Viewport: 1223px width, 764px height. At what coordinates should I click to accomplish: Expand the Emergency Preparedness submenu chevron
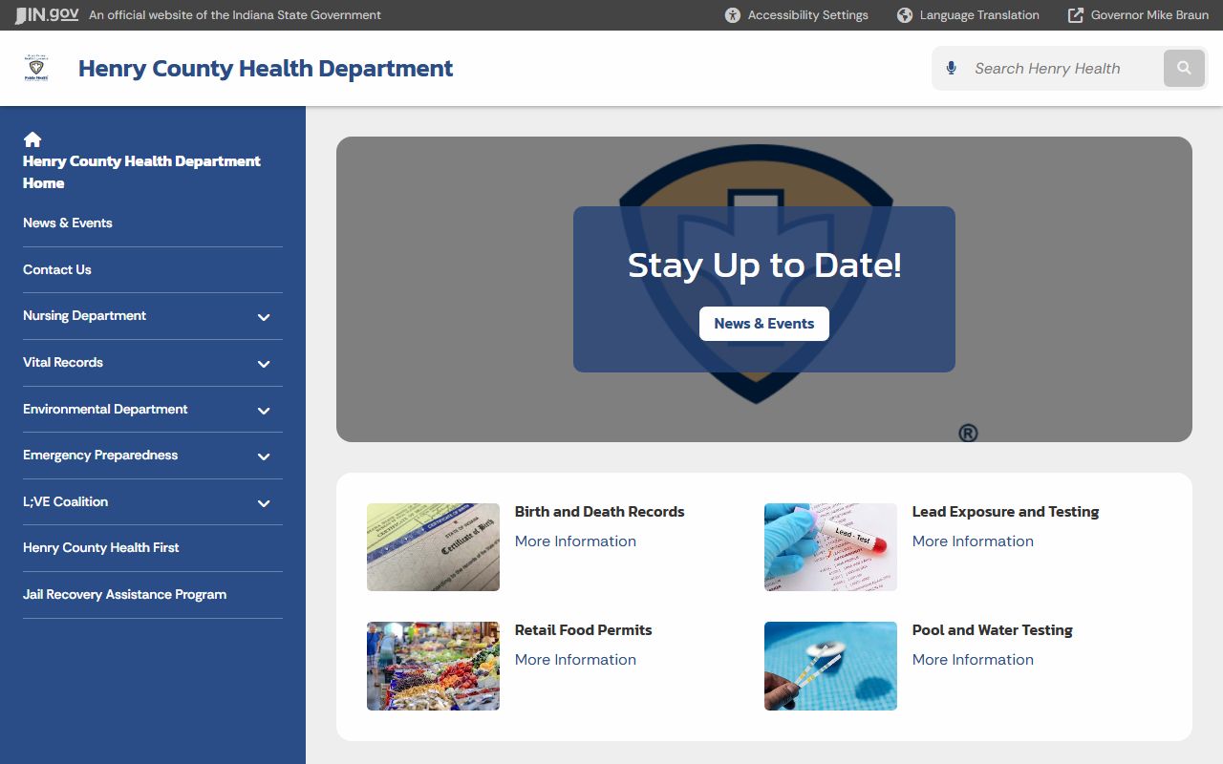264,456
